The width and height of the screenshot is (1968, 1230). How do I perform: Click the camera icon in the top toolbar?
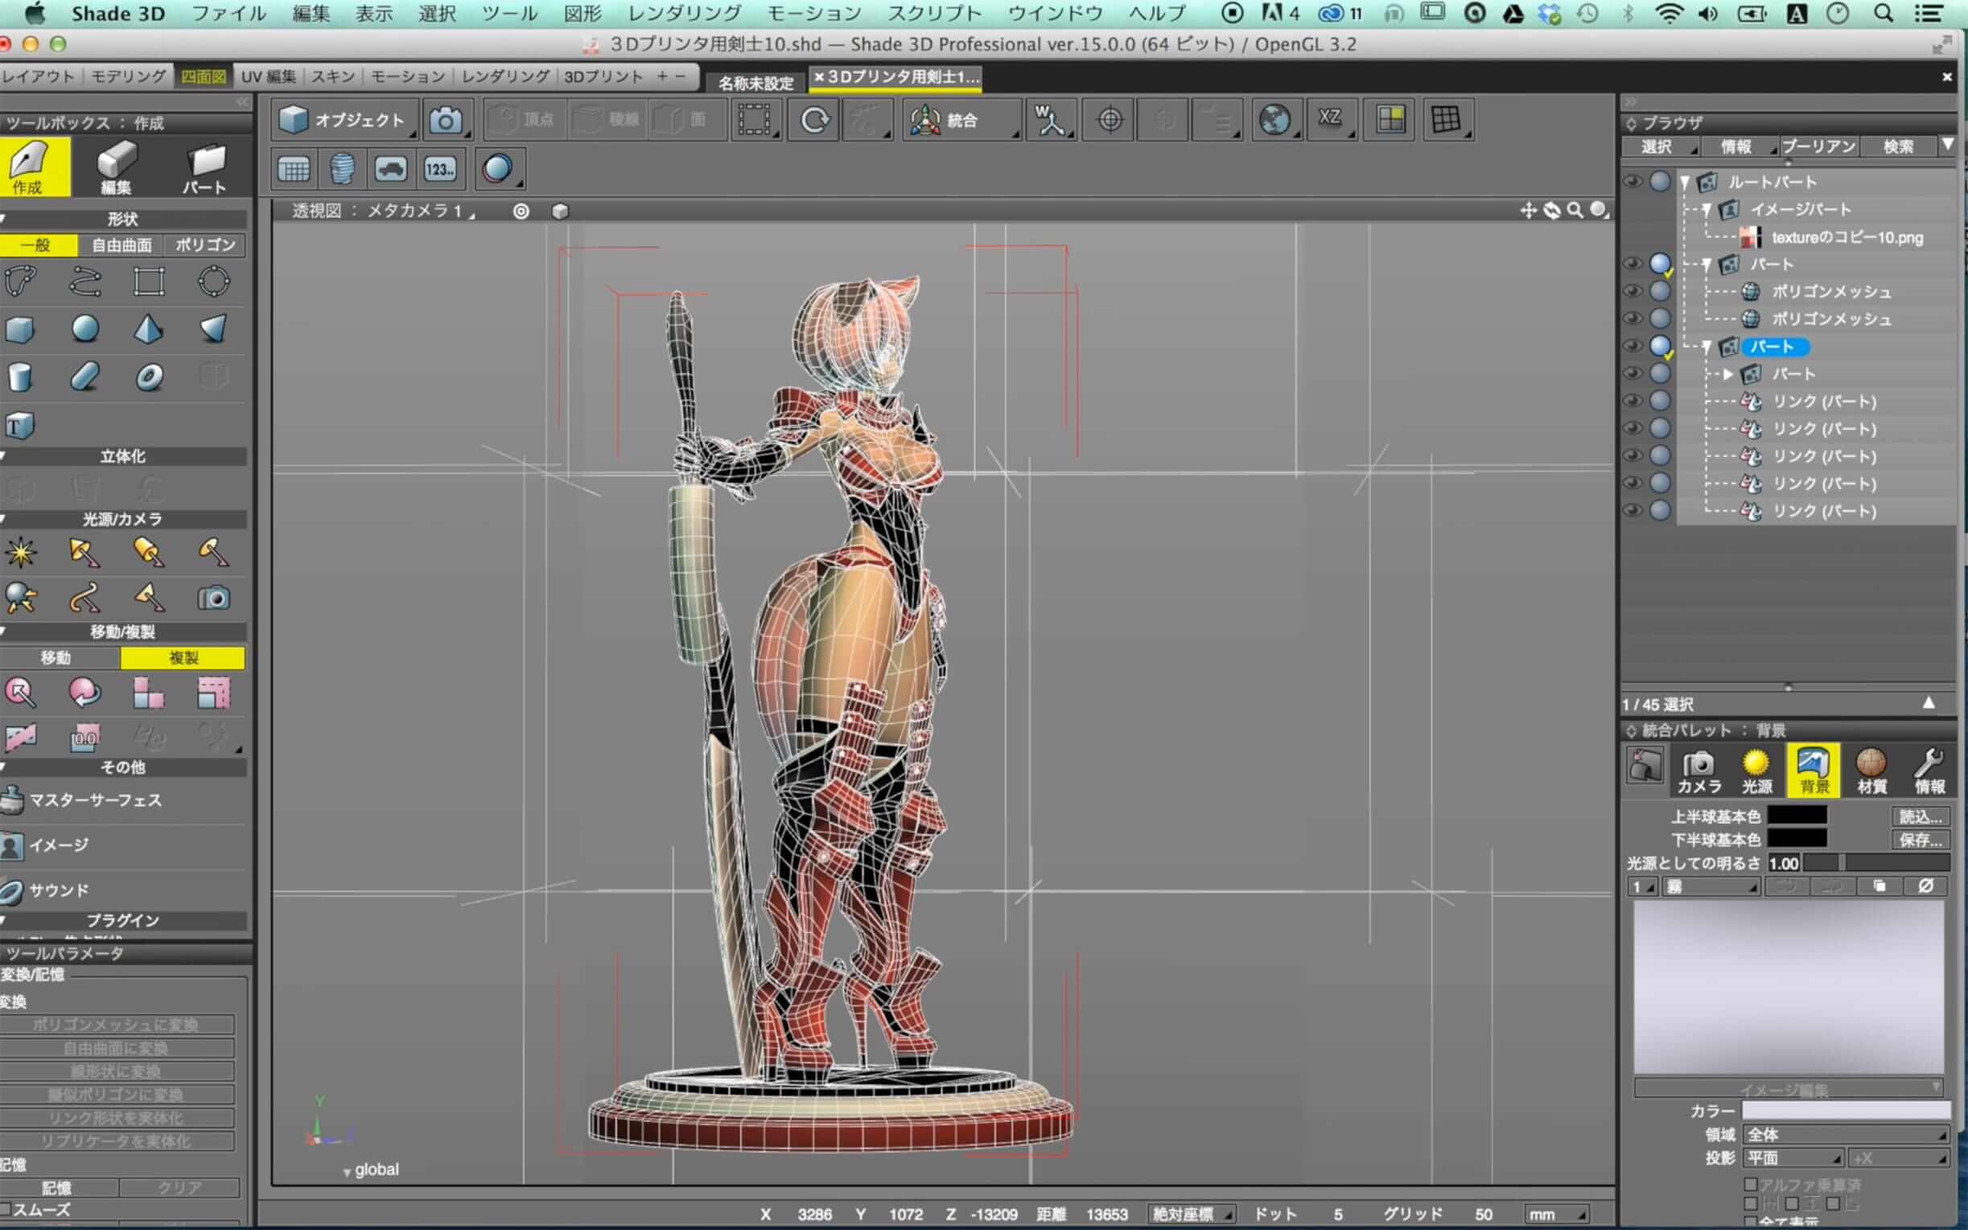[445, 121]
